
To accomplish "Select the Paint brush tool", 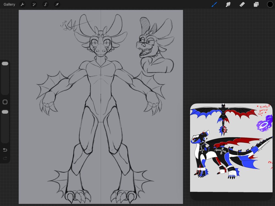I will 215,4.
